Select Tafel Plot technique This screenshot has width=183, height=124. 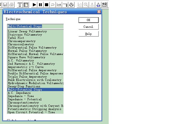35,38
